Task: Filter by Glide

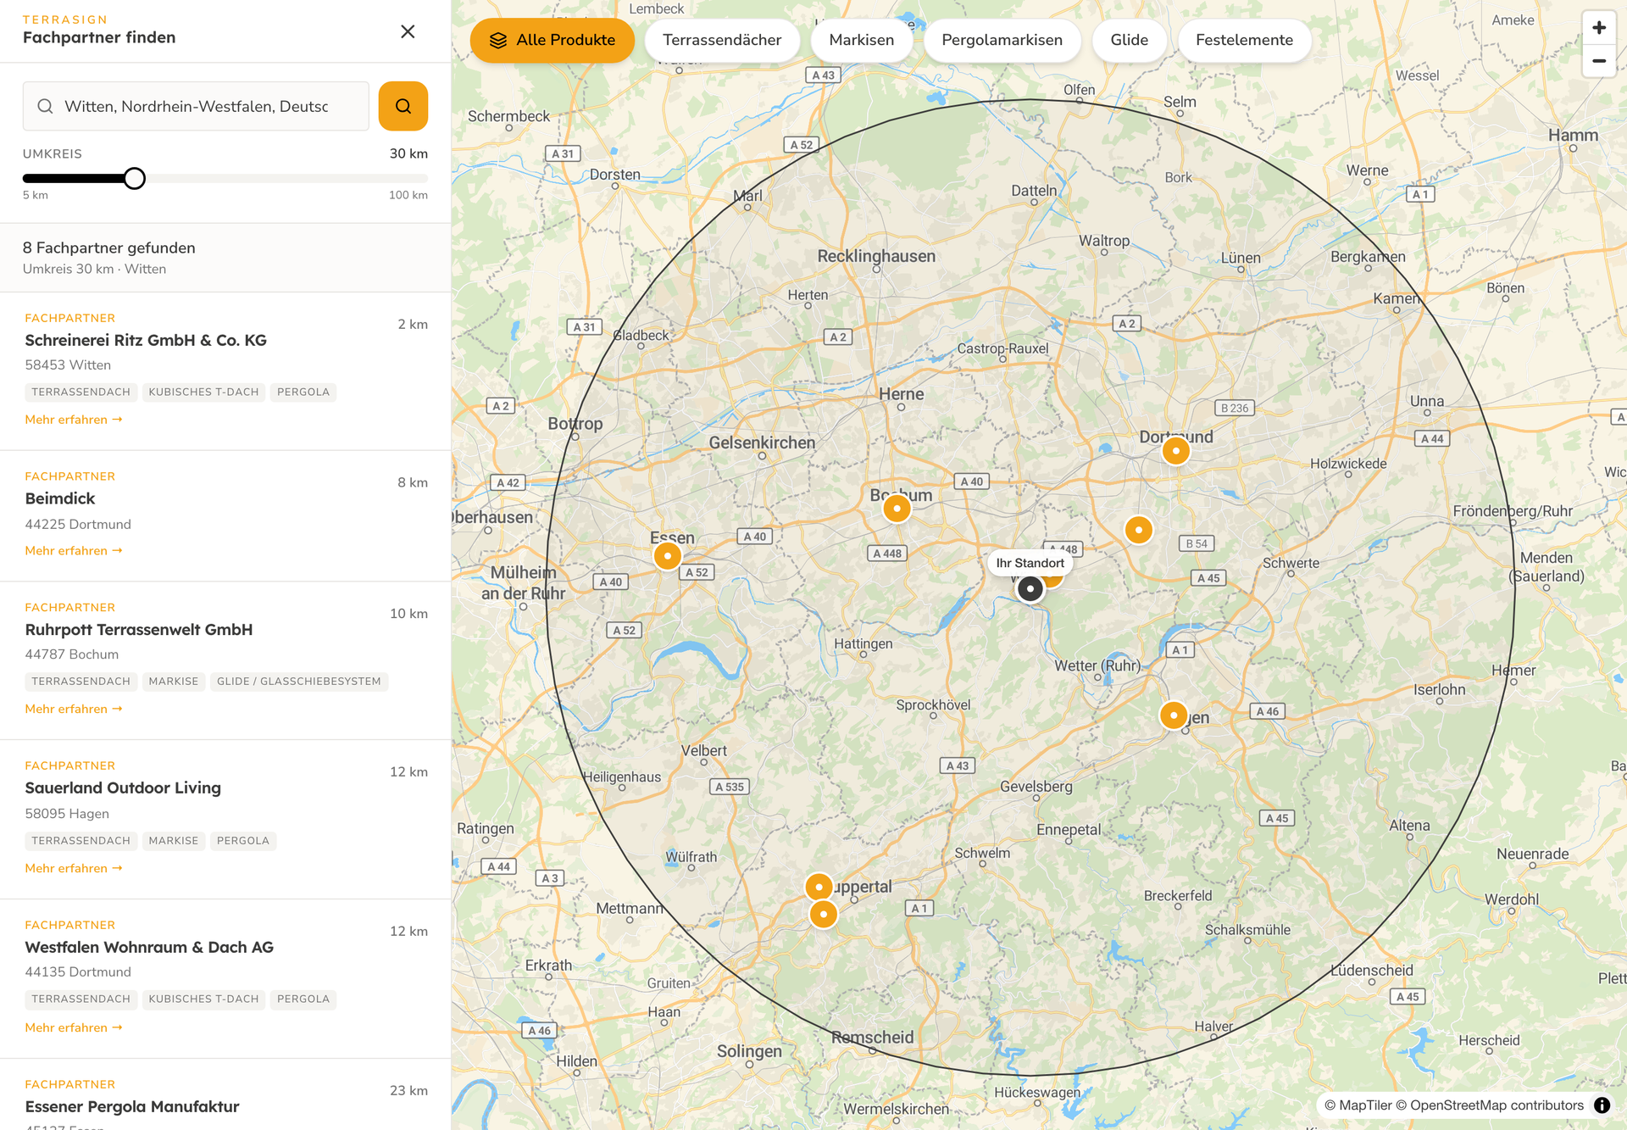Action: point(1130,40)
